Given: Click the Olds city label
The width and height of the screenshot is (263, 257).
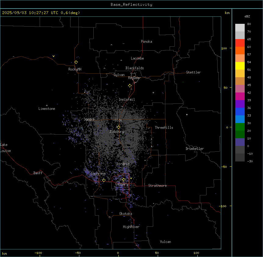Looking at the screenshot, I should click(x=118, y=120).
